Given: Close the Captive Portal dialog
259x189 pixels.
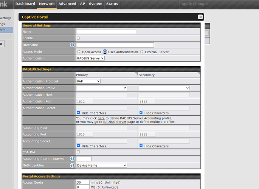Looking at the screenshot, I should 200,17.
